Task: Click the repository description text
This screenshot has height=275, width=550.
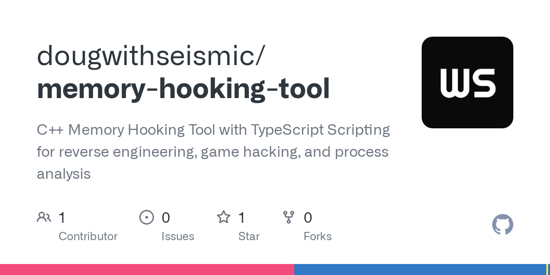Action: point(213,152)
